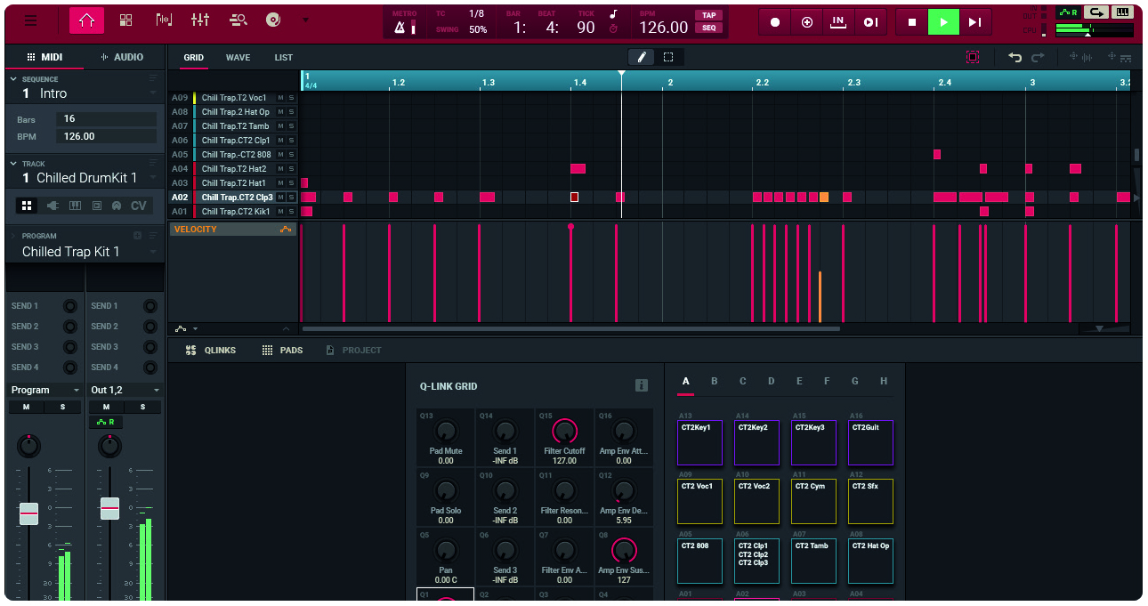Screen dimensions: 1148x606
Task: Select the CV program type
Action: coord(139,206)
